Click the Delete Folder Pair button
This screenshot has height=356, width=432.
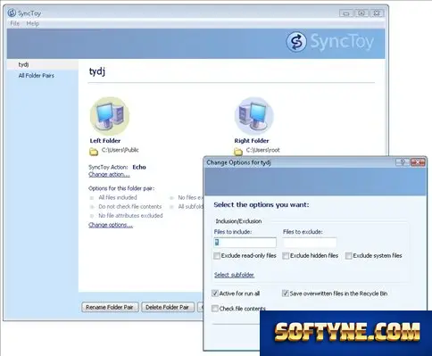[168, 307]
